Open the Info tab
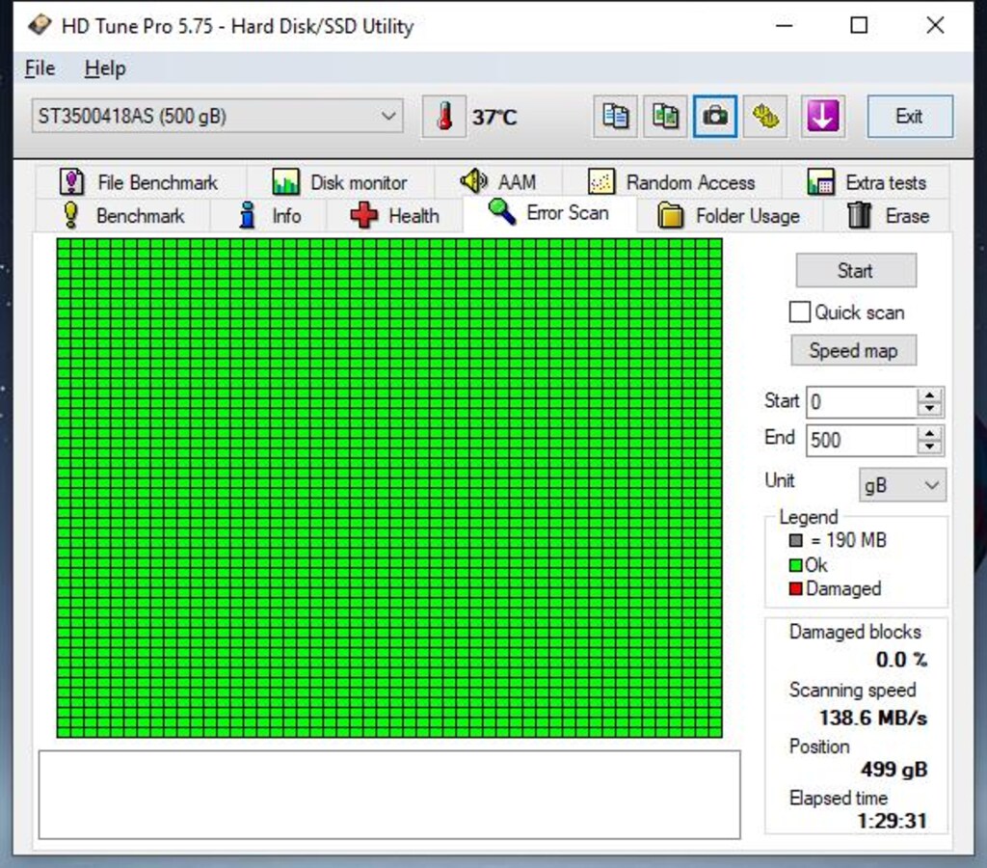The image size is (987, 868). (x=269, y=216)
